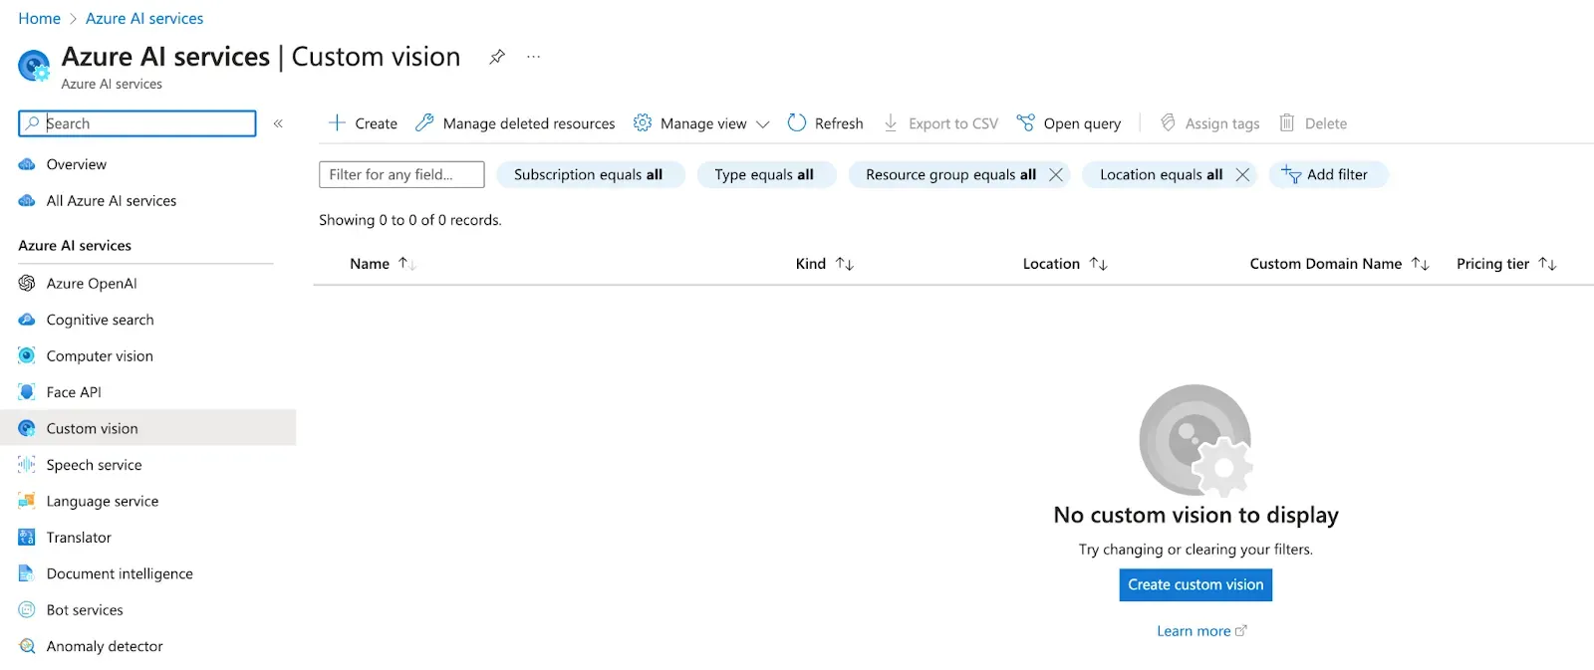
Task: Click the Azure AI services header logo
Action: pos(34,66)
